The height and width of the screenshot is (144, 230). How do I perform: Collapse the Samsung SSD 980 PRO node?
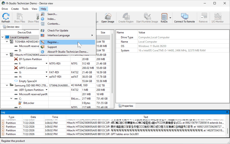coord(7,85)
